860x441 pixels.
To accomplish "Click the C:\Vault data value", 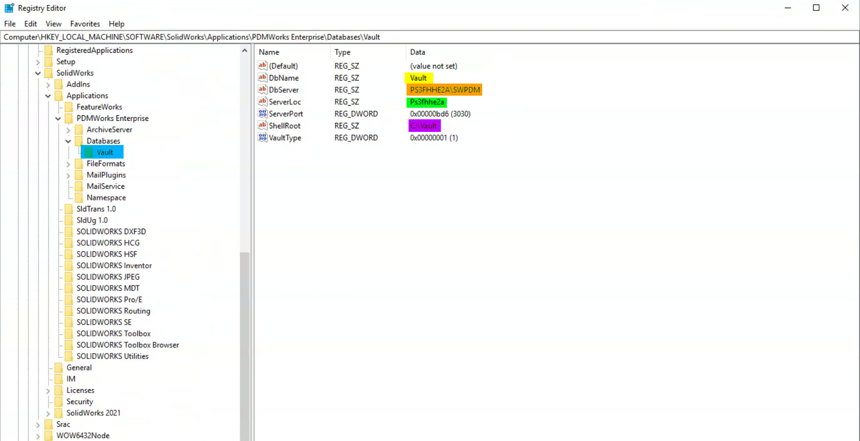I will point(424,125).
